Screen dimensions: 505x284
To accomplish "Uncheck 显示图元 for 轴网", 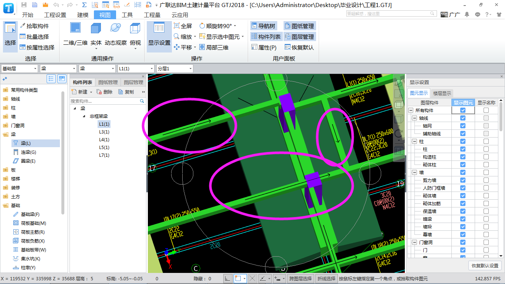I will (463, 126).
